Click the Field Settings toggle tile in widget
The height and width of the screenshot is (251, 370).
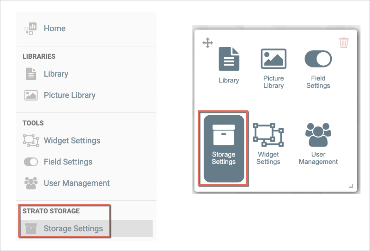318,69
